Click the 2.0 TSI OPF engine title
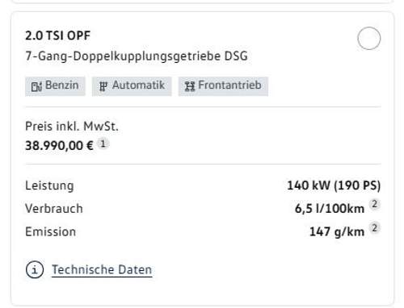Viewport: 404px width, 308px height. [58, 35]
